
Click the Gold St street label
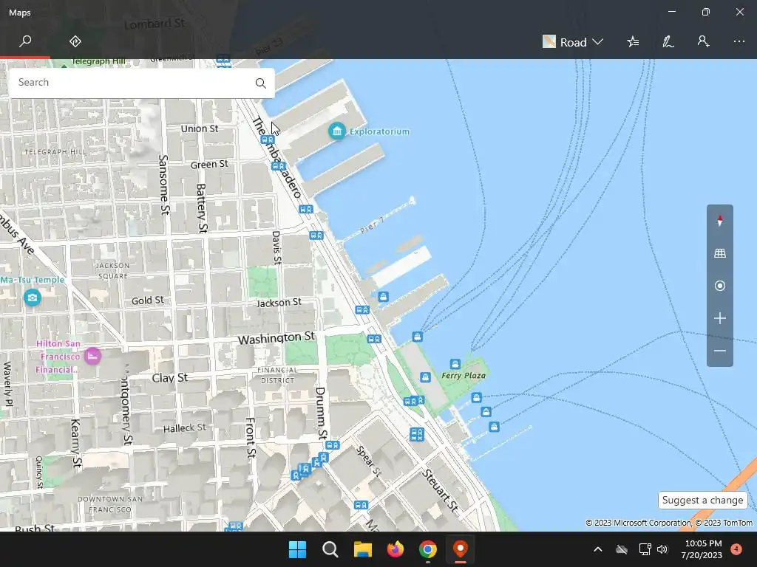point(148,300)
